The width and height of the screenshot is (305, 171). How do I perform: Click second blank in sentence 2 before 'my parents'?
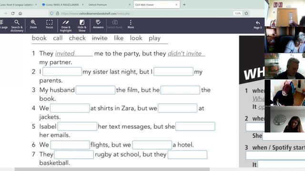click(173, 72)
